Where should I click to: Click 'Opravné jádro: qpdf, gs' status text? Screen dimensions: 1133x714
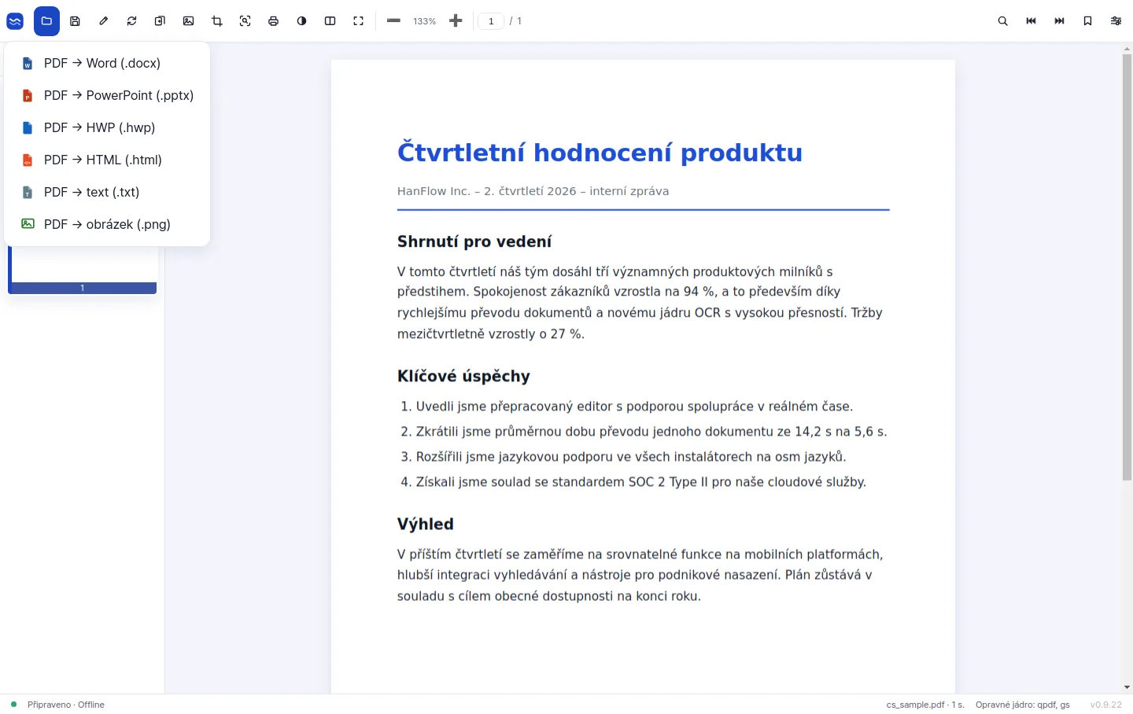pyautogui.click(x=1023, y=705)
